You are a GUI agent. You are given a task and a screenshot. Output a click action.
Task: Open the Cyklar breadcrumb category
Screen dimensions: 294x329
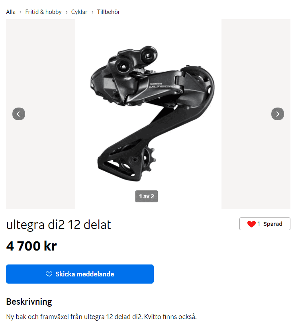coord(79,12)
